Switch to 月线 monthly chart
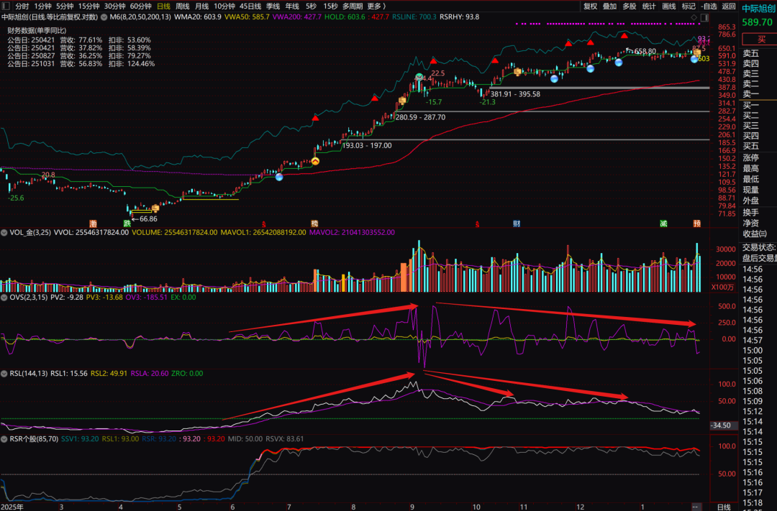Screen dimensions: 777x511 (201, 6)
